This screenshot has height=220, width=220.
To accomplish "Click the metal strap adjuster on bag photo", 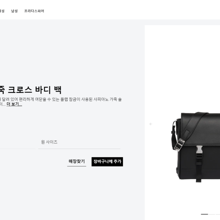I will tap(179, 145).
